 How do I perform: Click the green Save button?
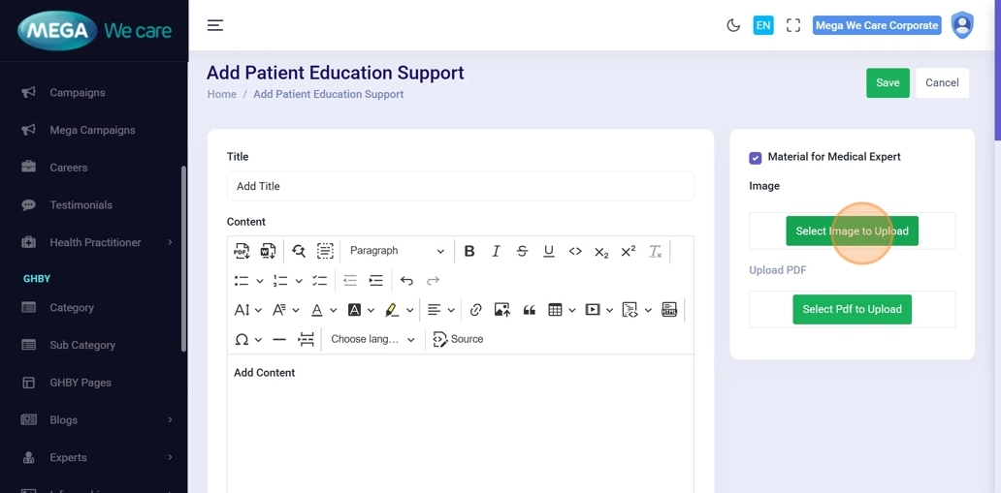pyautogui.click(x=888, y=83)
